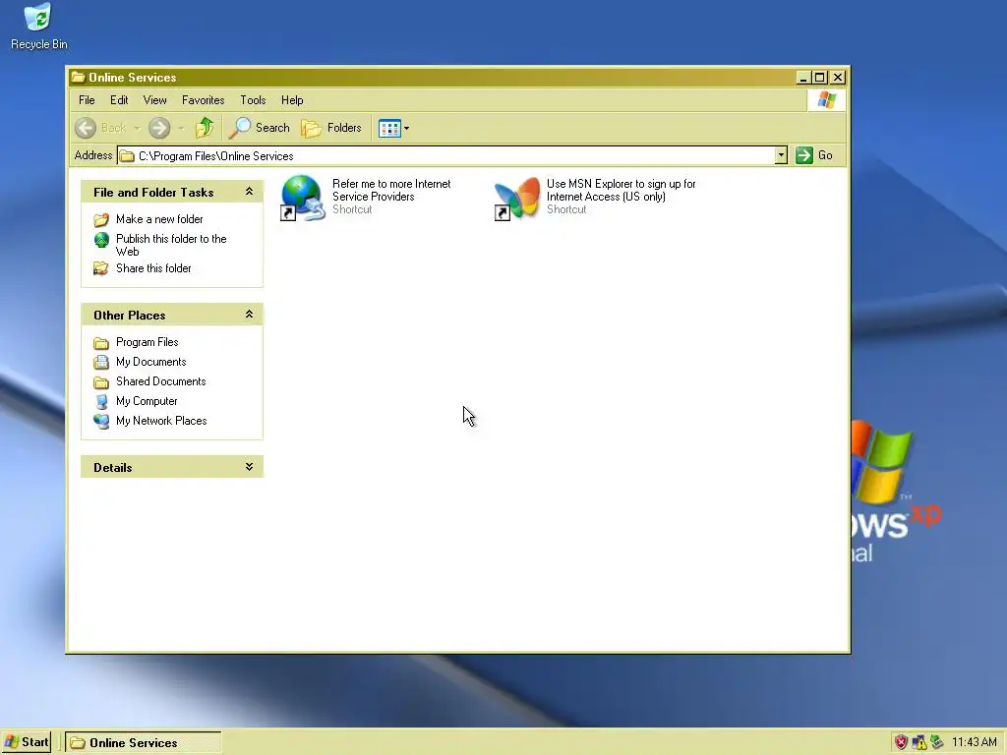Click the red security shield tray icon

click(x=902, y=743)
